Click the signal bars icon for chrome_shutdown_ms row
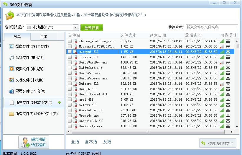This screenshot has height=155, width=242. 222,41
